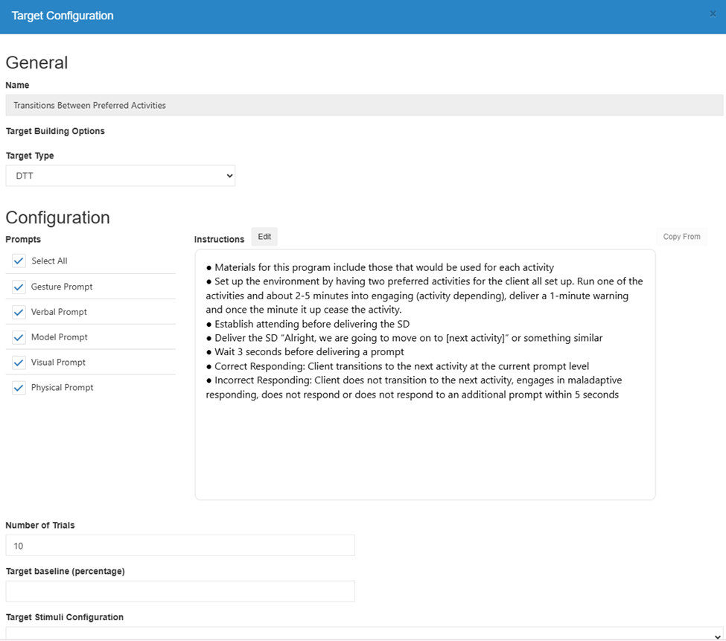Toggle the Visual Prompt checkbox
Image resolution: width=726 pixels, height=641 pixels.
19,363
